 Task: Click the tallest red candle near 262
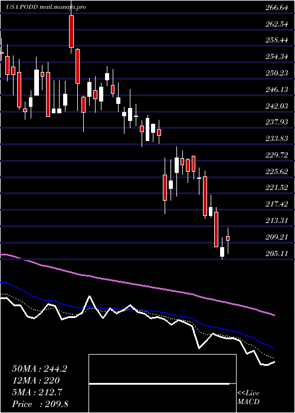click(x=71, y=32)
